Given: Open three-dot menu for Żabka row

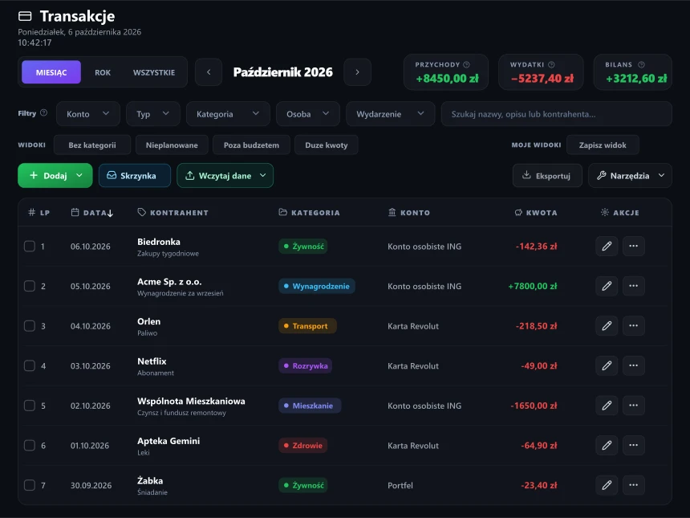Looking at the screenshot, I should pyautogui.click(x=634, y=485).
